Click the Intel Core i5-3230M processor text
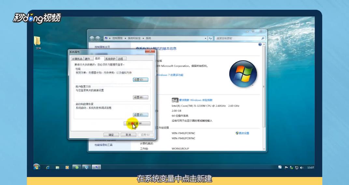Screen dimensions: 349x185 click(x=205, y=106)
